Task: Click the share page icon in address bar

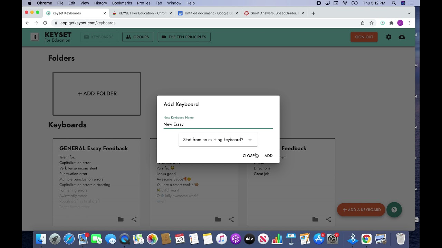Action: click(x=363, y=23)
